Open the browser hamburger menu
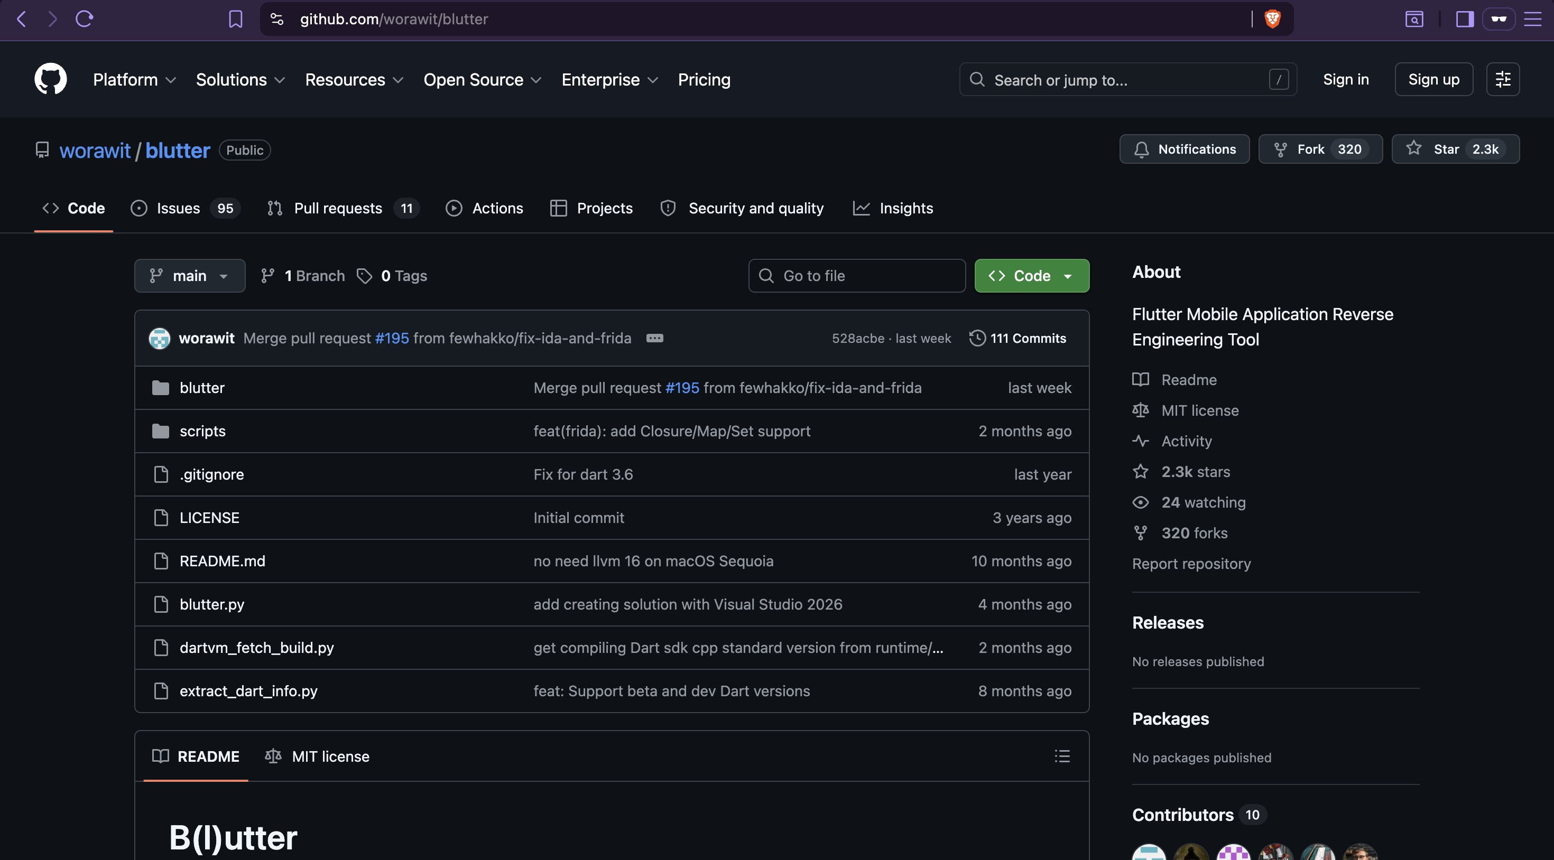The width and height of the screenshot is (1554, 860). tap(1533, 20)
